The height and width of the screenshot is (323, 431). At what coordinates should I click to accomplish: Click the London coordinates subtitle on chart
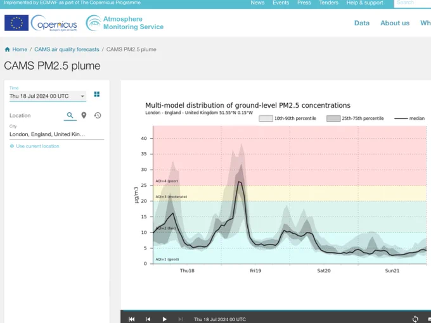pyautogui.click(x=199, y=113)
